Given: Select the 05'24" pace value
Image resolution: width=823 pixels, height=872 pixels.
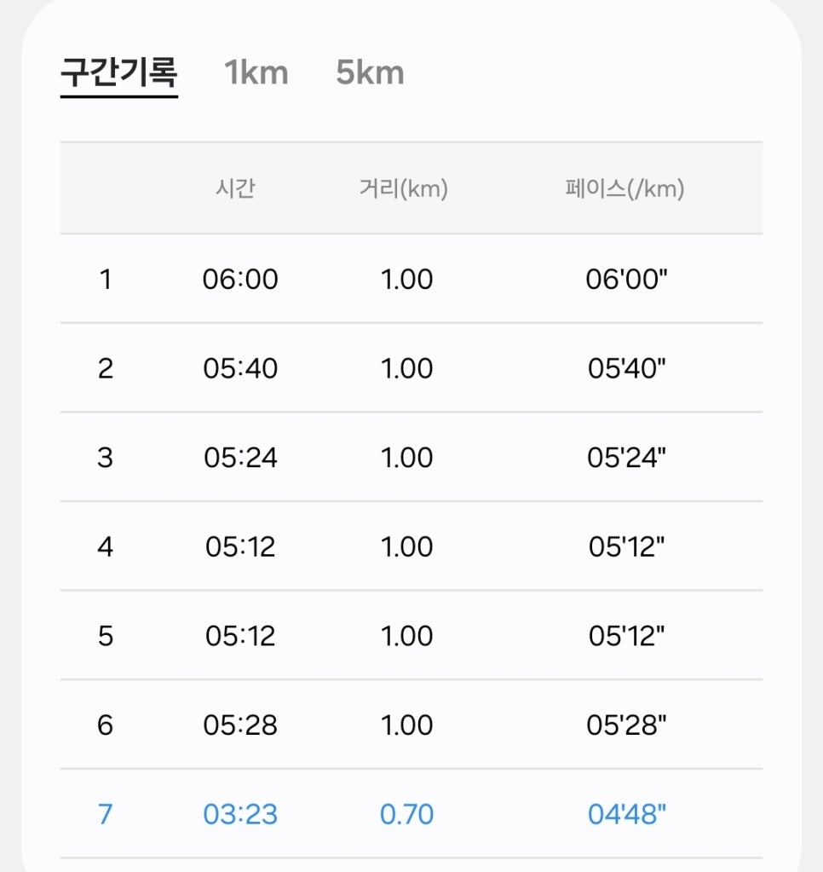Looking at the screenshot, I should coord(626,458).
